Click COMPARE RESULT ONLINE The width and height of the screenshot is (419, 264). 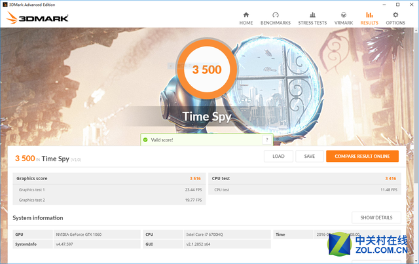[x=362, y=156]
